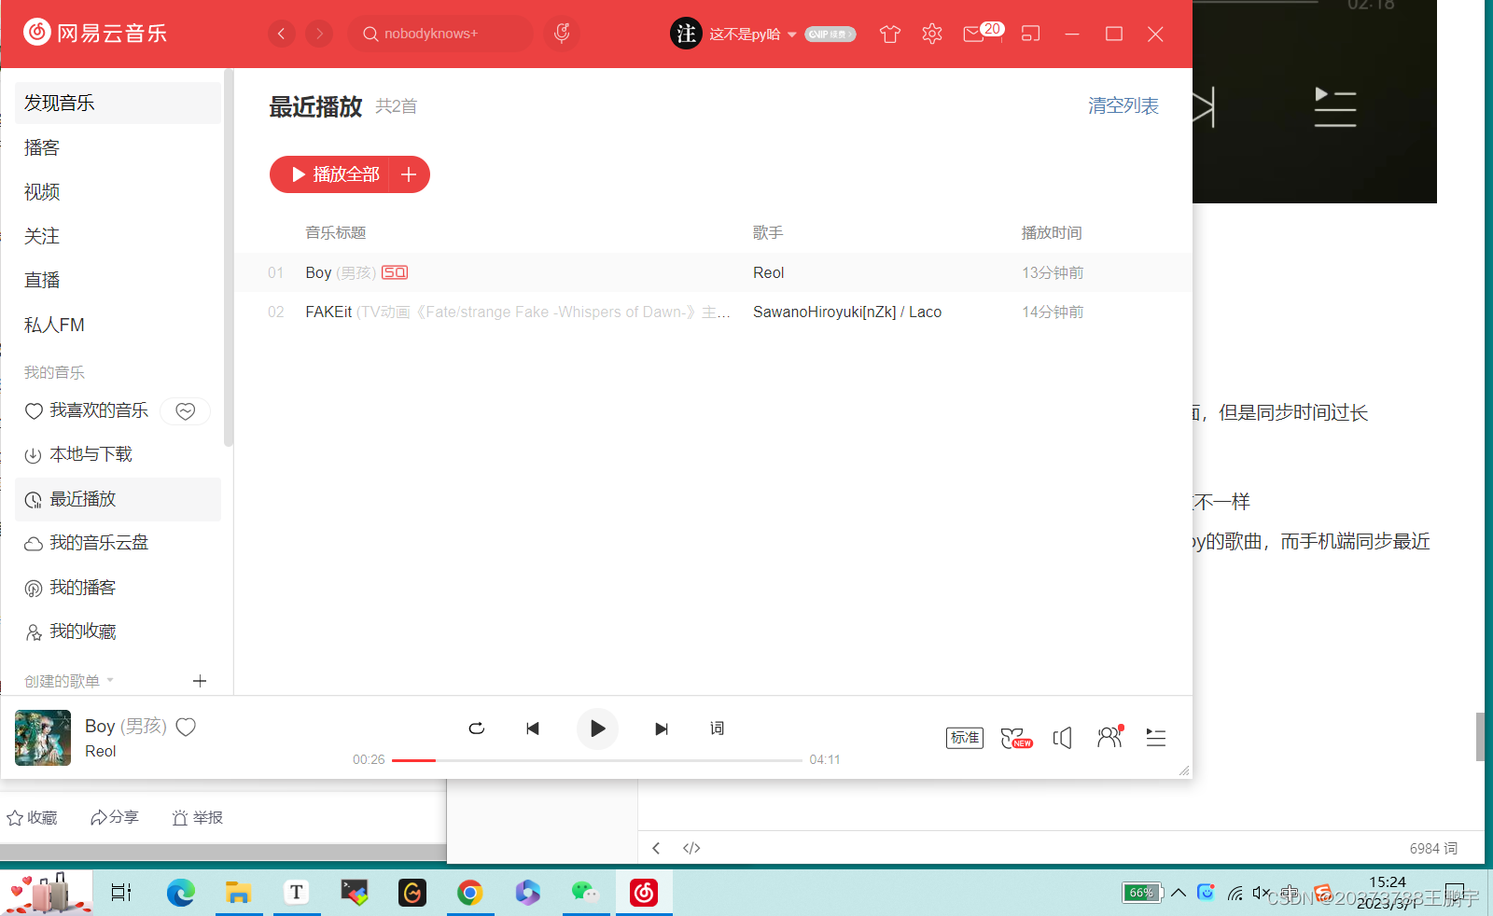This screenshot has width=1493, height=916.
Task: Click playlist icon in background video player
Action: point(1335,107)
